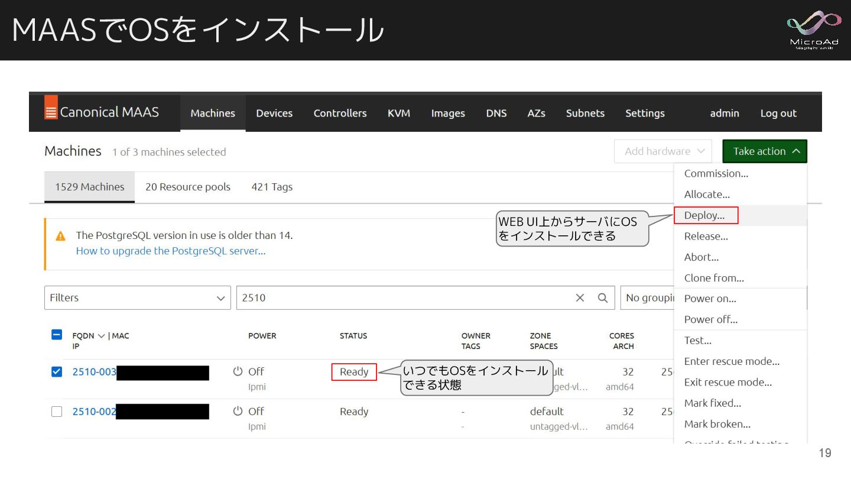
Task: Click the STATUS column header
Action: 353,336
